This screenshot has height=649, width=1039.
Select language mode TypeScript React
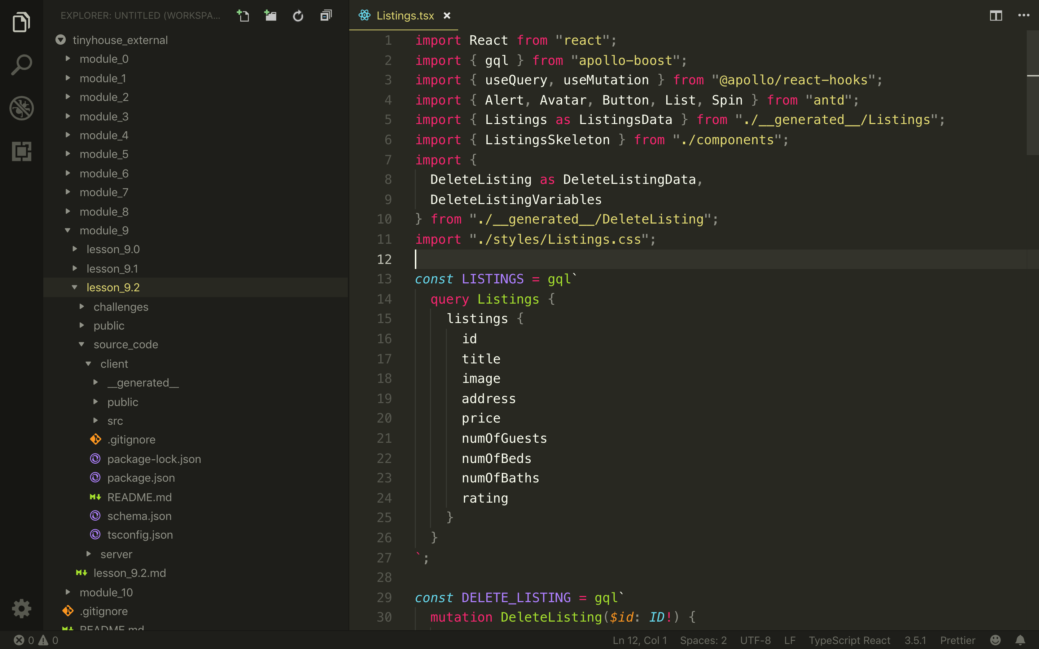(x=849, y=640)
